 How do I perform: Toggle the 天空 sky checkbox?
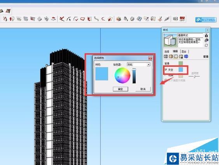[x=166, y=69]
